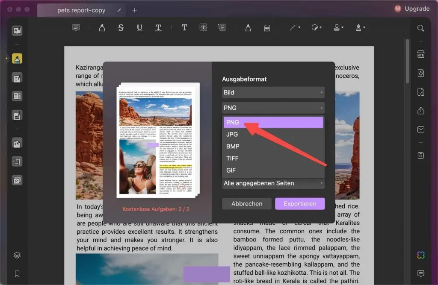Open the Bild output format dropdown
438x285 pixels.
(273, 92)
